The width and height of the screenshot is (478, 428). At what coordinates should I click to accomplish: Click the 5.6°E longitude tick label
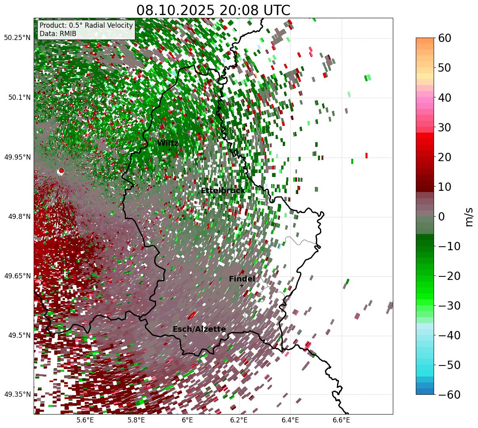(x=85, y=420)
